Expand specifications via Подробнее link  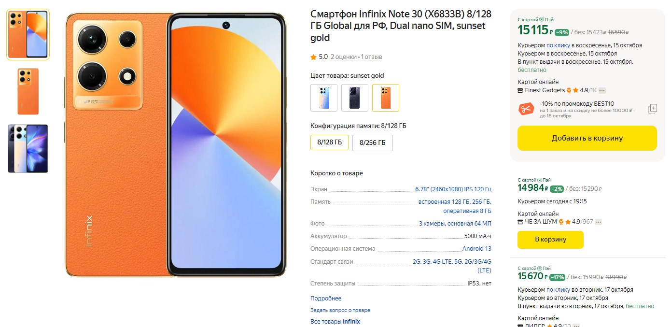coord(326,299)
